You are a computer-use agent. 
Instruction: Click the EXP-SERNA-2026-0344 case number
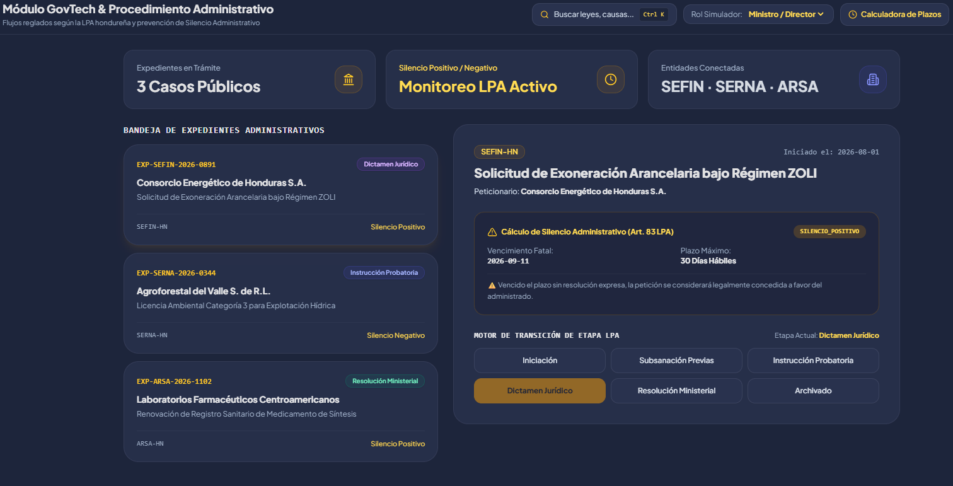pyautogui.click(x=176, y=273)
